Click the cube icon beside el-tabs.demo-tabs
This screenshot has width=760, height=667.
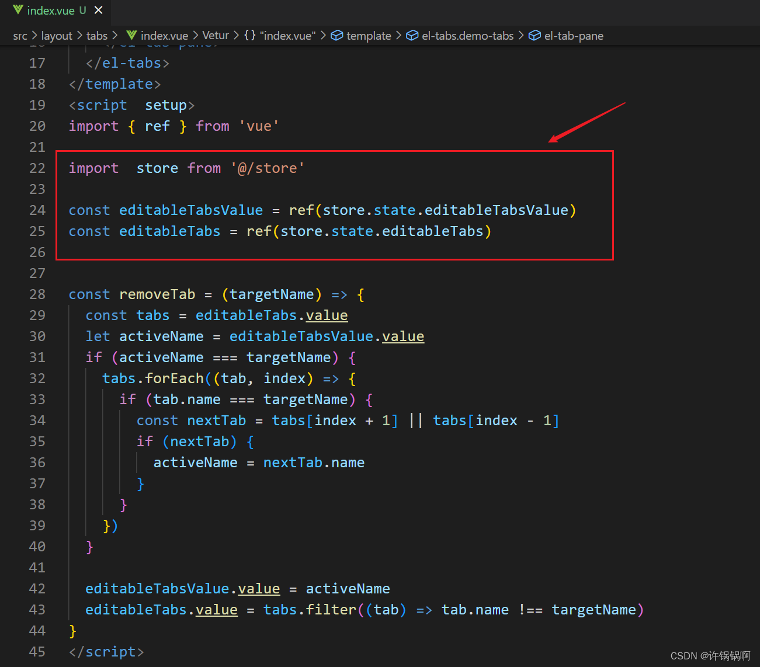[x=412, y=36]
